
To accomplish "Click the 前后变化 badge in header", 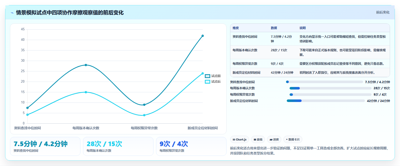I will click(x=383, y=12).
